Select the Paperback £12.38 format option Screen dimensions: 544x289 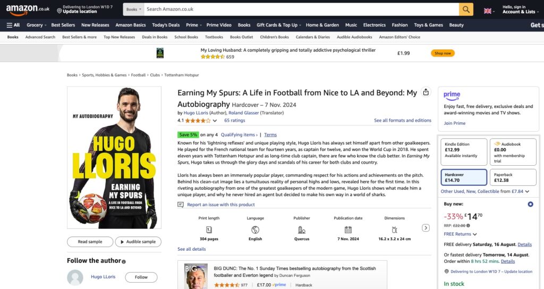[x=513, y=177]
